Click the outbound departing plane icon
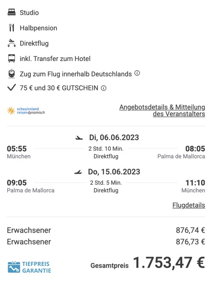 coord(79,138)
